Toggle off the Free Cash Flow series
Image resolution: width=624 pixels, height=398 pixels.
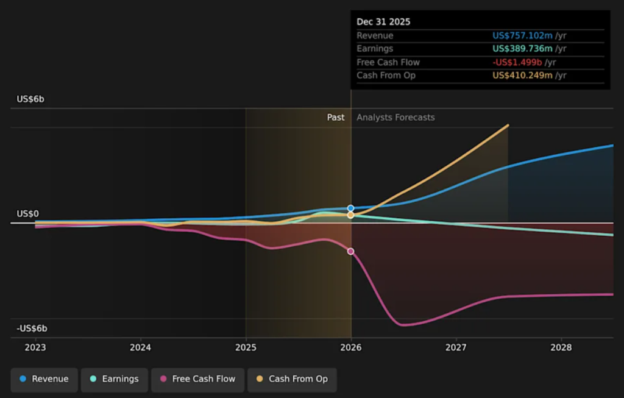tap(197, 380)
